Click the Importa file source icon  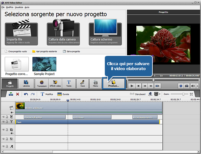pos(21,34)
